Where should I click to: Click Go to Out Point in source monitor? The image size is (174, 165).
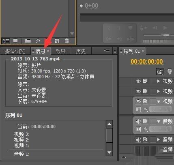tap(119, 39)
